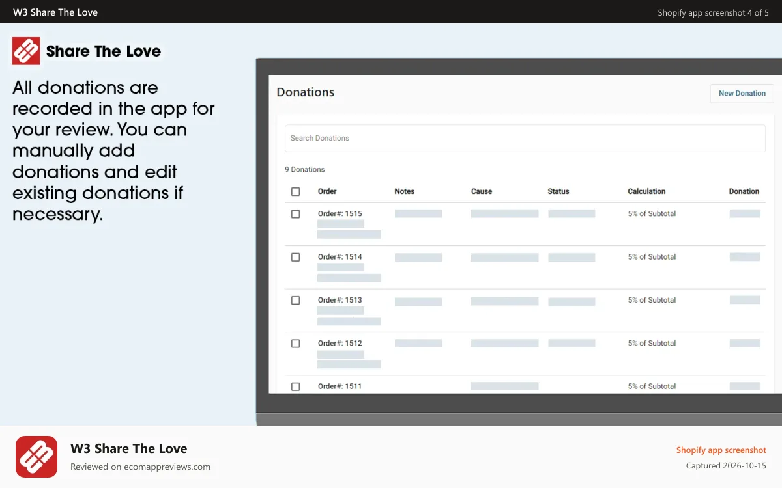Click the W3 Share The Love footer app icon
782x488 pixels.
36,457
